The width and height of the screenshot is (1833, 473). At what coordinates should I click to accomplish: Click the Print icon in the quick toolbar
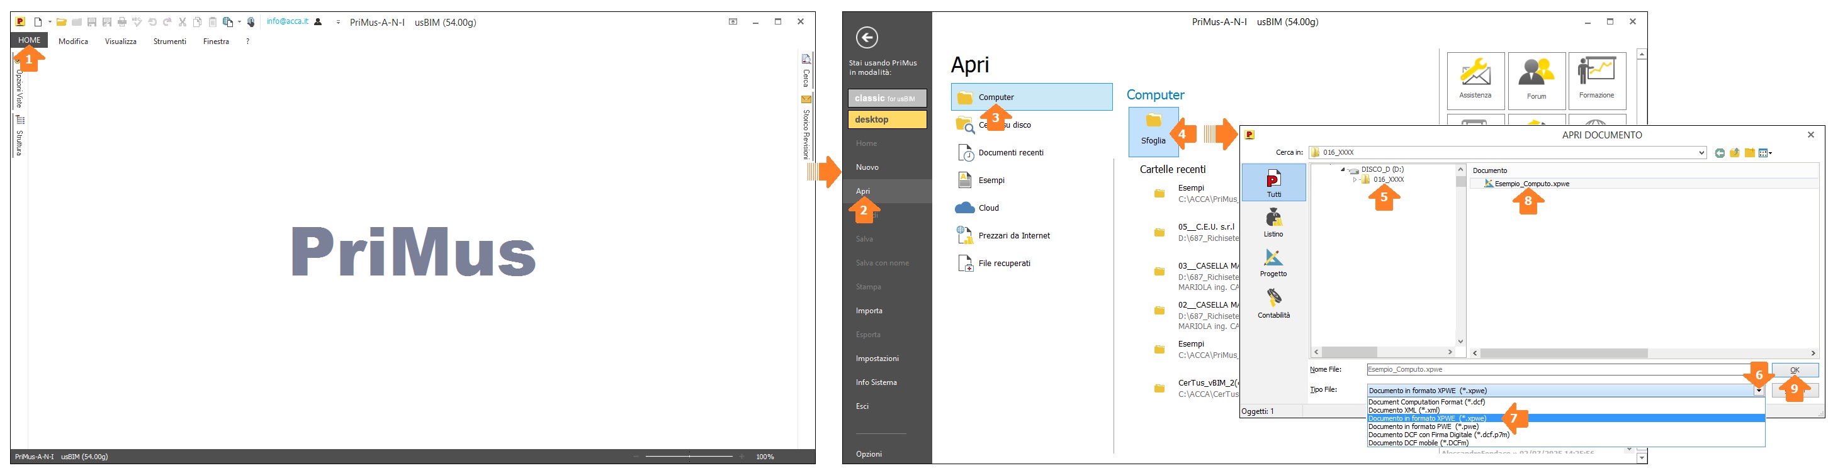pyautogui.click(x=121, y=22)
